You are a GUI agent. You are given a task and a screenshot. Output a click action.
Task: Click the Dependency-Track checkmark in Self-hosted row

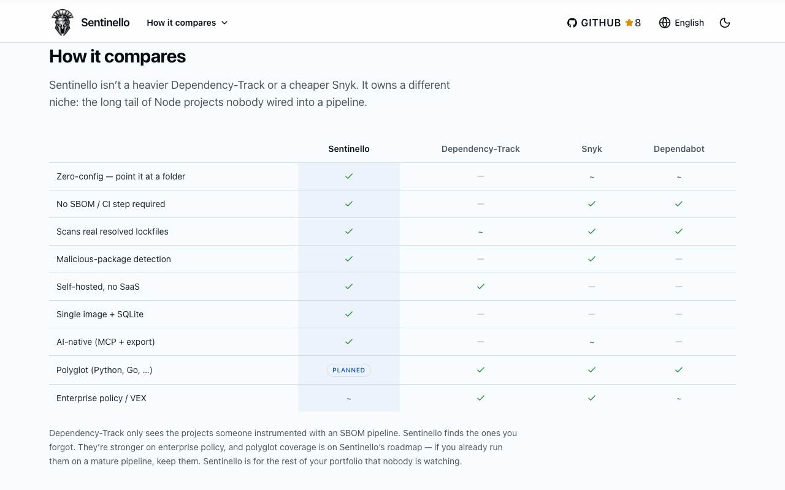point(481,287)
